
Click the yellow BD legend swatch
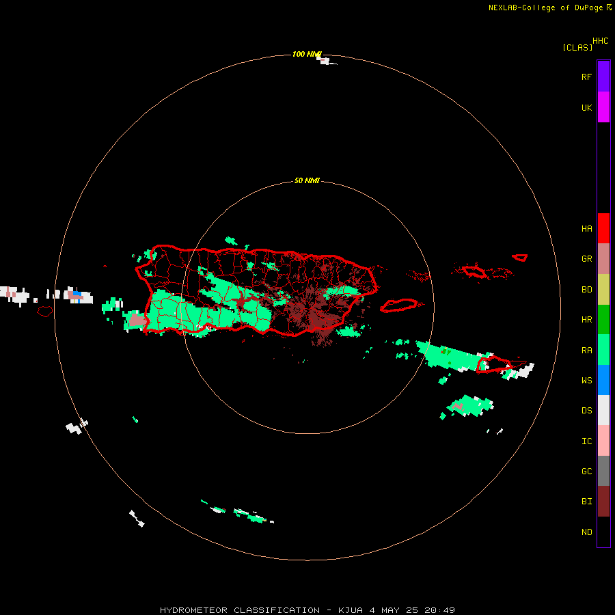(x=603, y=289)
